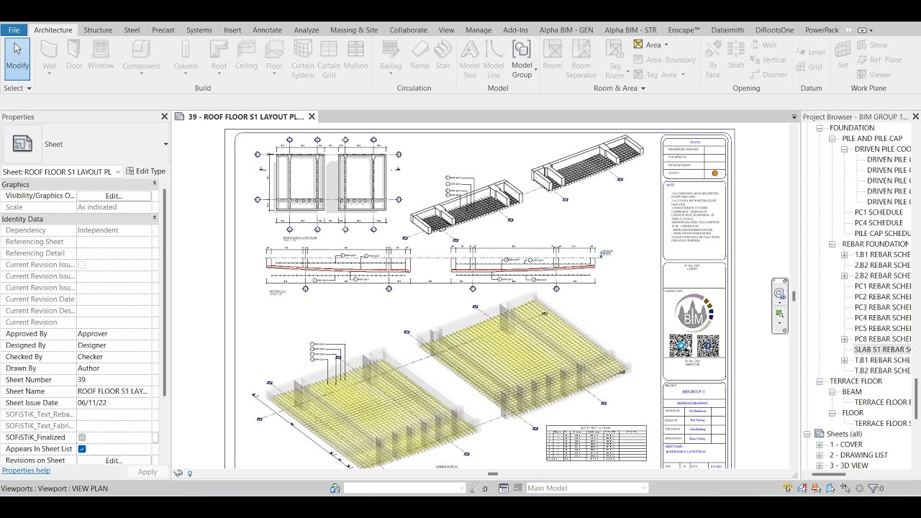The image size is (921, 518).
Task: Open the Enscape ribbon tab
Action: pos(684,30)
